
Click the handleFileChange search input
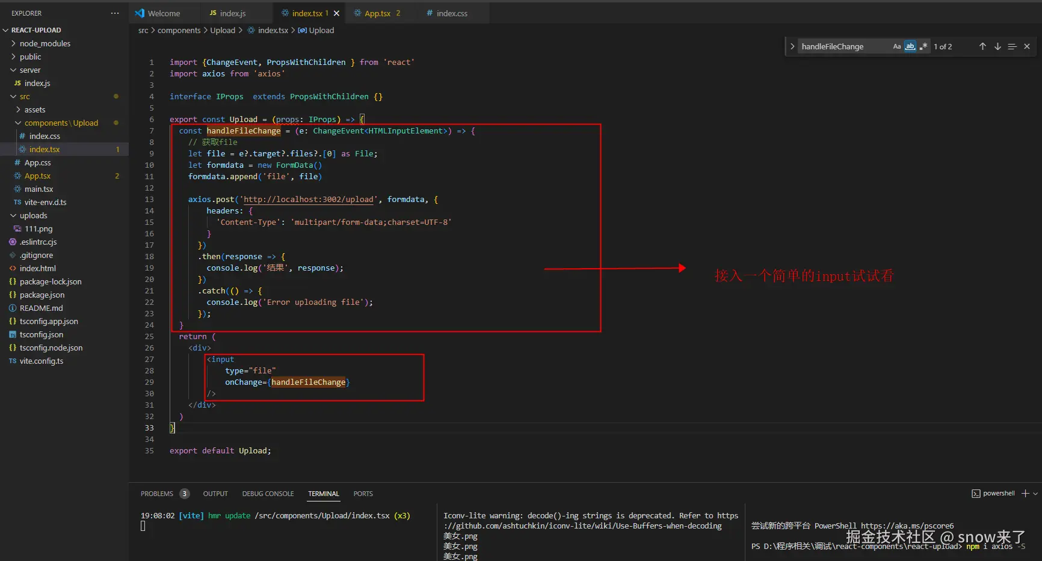point(844,46)
